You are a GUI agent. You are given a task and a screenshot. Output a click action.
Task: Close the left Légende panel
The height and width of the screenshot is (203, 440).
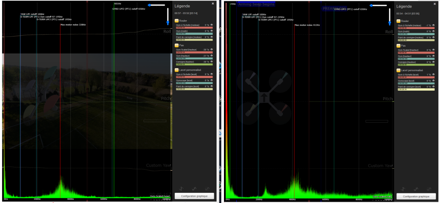coord(213,4)
